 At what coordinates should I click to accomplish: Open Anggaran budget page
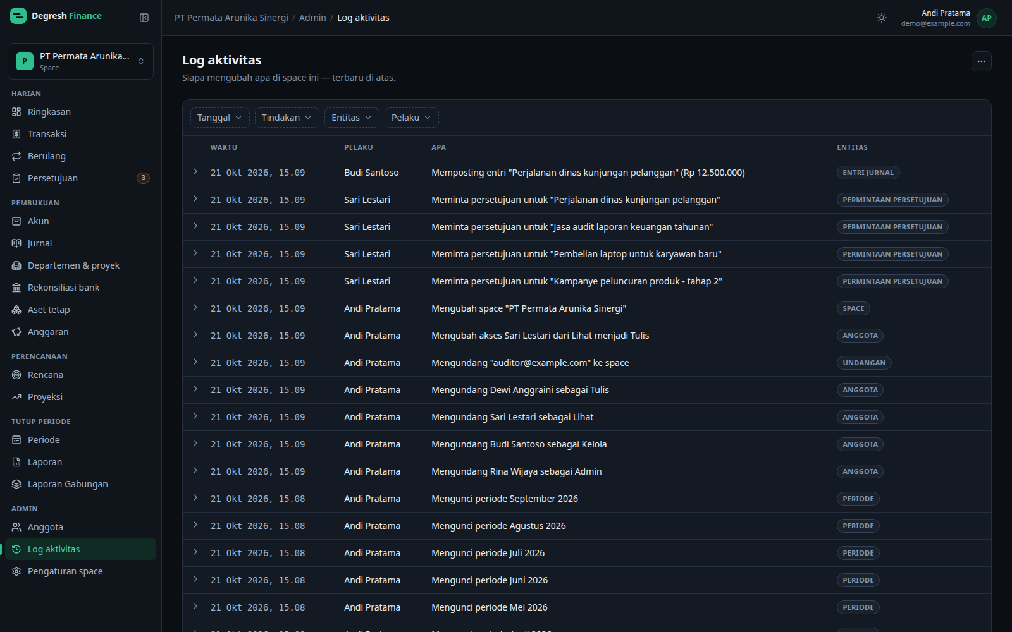tap(80, 332)
